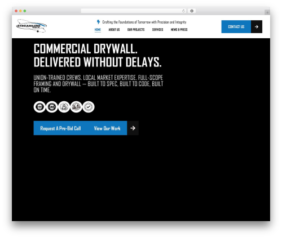Reload the page using refresh icon

[183, 11]
